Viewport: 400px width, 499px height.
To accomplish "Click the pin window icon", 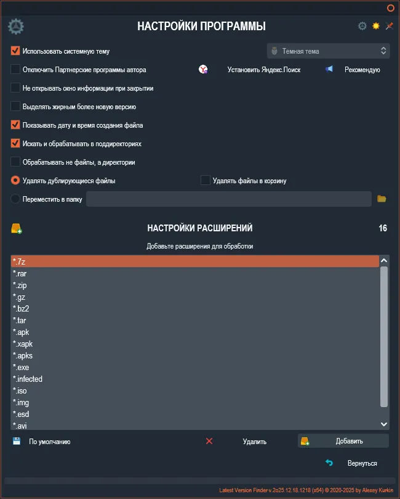I will click(389, 26).
